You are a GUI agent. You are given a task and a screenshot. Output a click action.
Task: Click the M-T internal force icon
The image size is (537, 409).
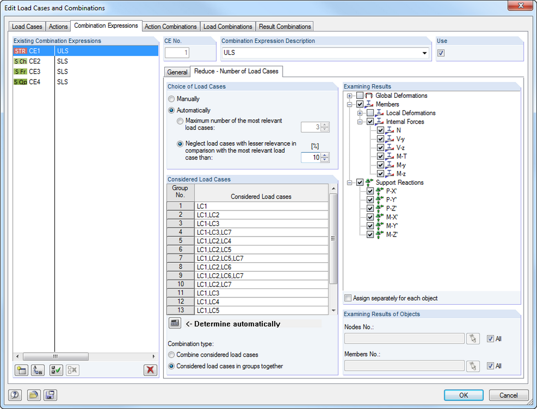[390, 156]
